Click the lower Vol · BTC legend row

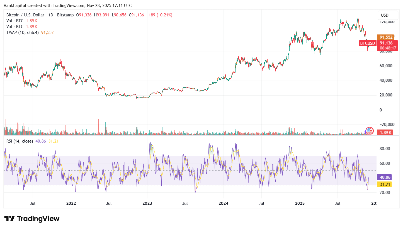point(22,27)
